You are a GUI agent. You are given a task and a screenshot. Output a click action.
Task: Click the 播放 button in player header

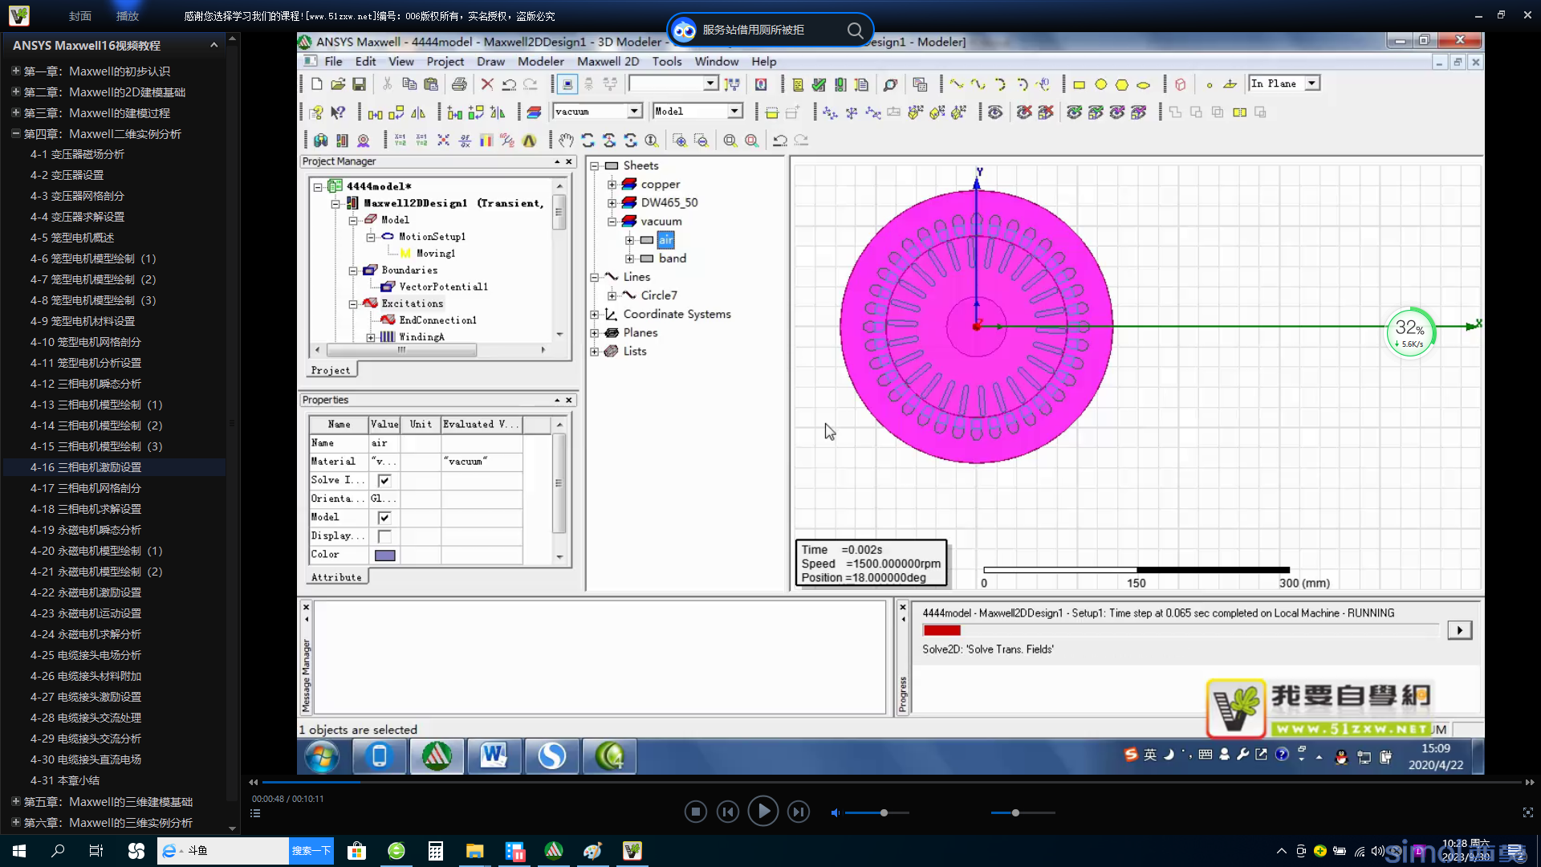coord(127,16)
